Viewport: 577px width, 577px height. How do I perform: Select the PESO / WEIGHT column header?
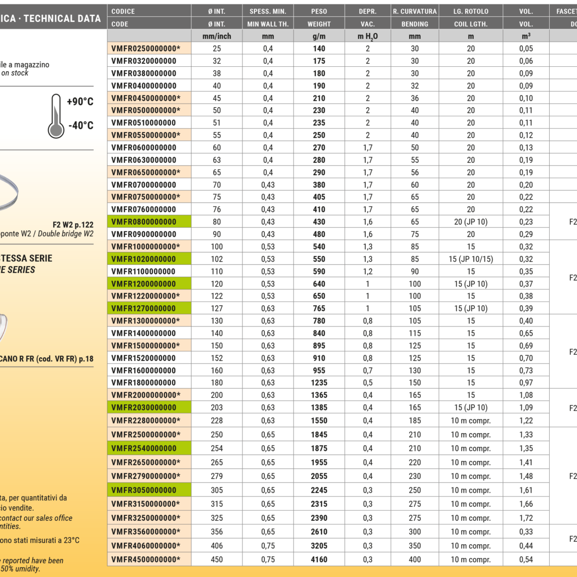[319, 17]
